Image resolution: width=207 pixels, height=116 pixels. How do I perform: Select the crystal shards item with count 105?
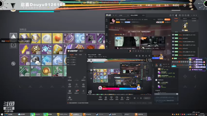coord(47,49)
